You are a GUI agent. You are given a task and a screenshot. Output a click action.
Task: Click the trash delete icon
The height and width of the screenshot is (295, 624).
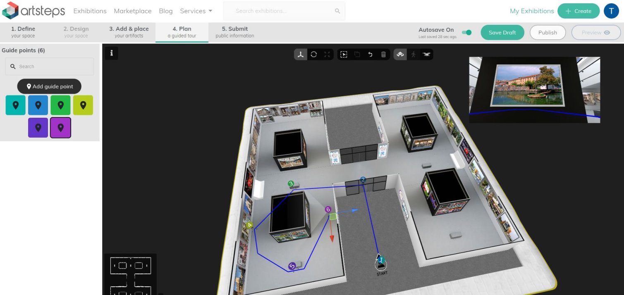[x=383, y=55]
